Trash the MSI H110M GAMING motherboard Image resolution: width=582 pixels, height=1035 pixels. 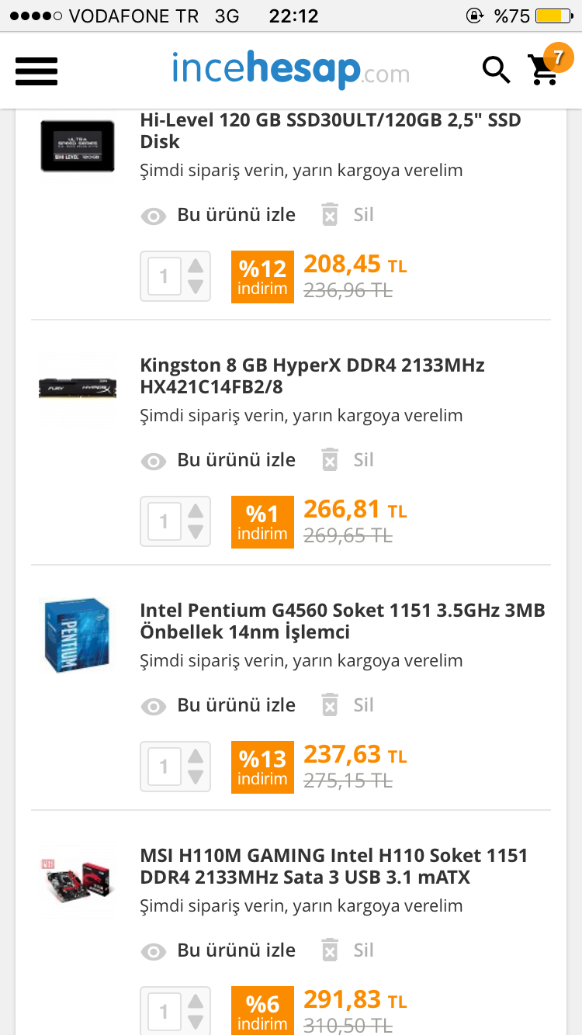tap(330, 950)
